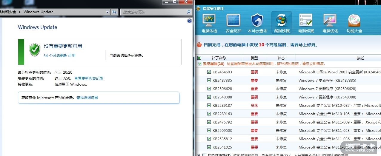This screenshot has height=156, width=381.
Task: Uncheck patch KB2548388
Action: tap(209, 97)
